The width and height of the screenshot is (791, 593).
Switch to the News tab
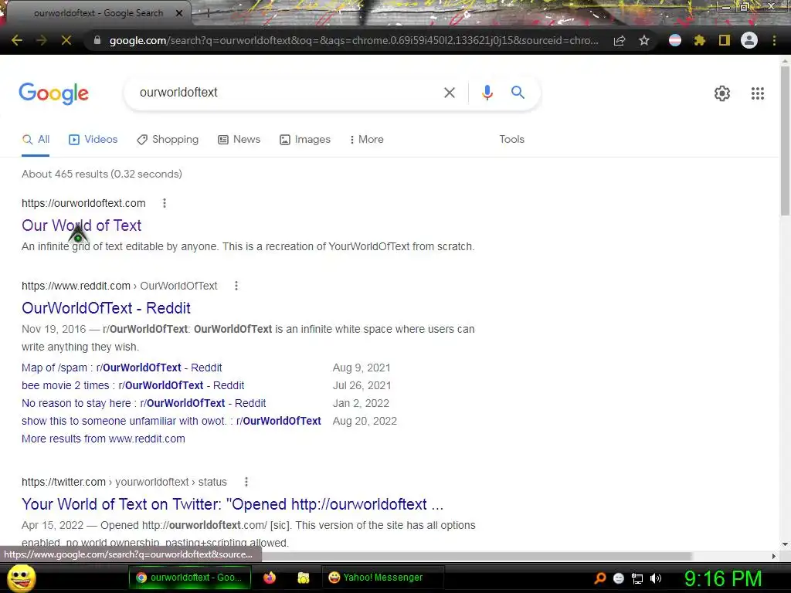[239, 140]
